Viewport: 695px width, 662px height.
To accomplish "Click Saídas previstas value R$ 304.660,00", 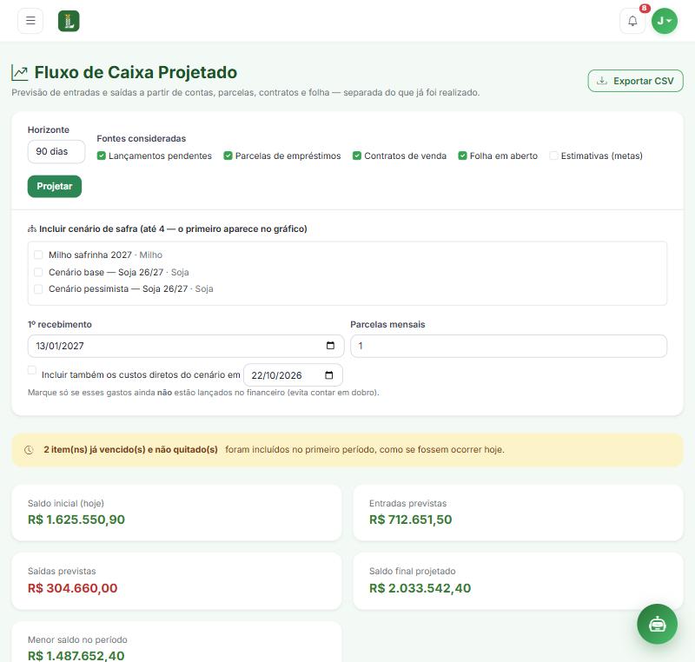I will [x=73, y=588].
